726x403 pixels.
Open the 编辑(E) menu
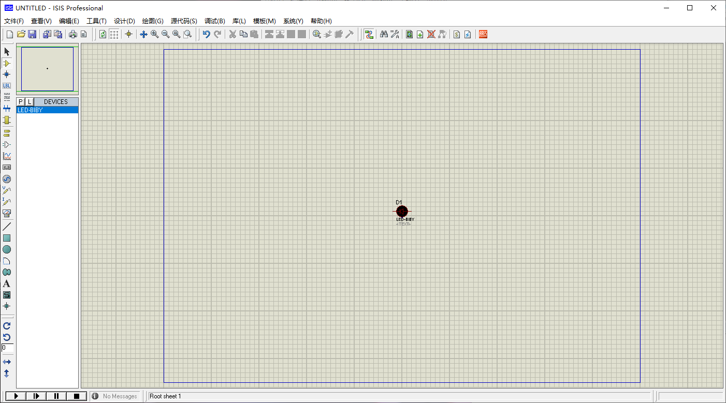point(69,21)
